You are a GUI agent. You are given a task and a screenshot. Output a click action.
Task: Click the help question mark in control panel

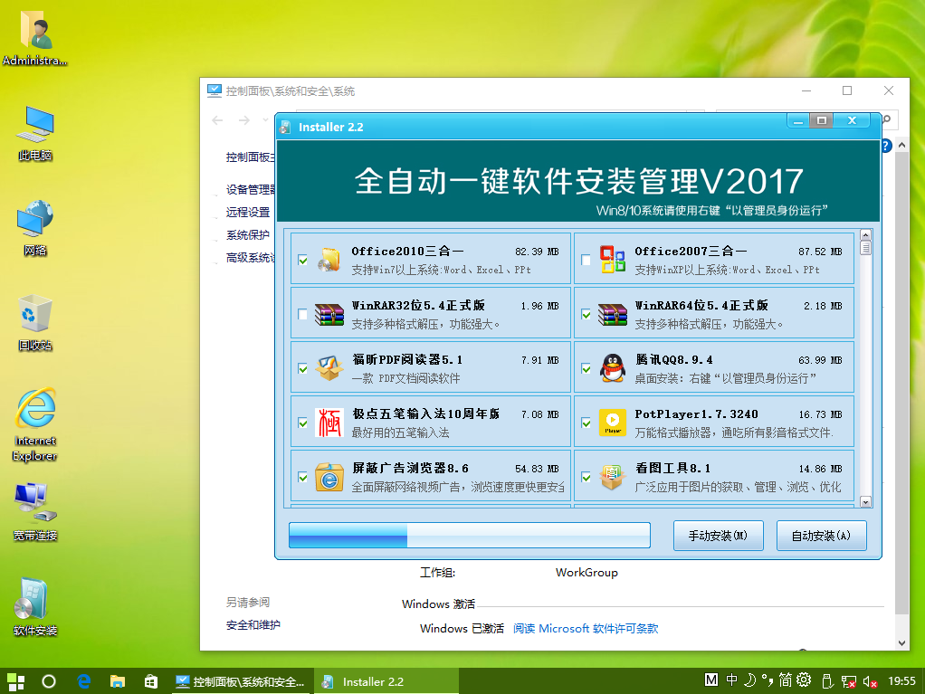(886, 146)
